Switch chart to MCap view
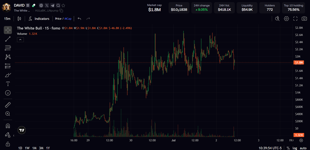The image size is (310, 150). point(68,19)
